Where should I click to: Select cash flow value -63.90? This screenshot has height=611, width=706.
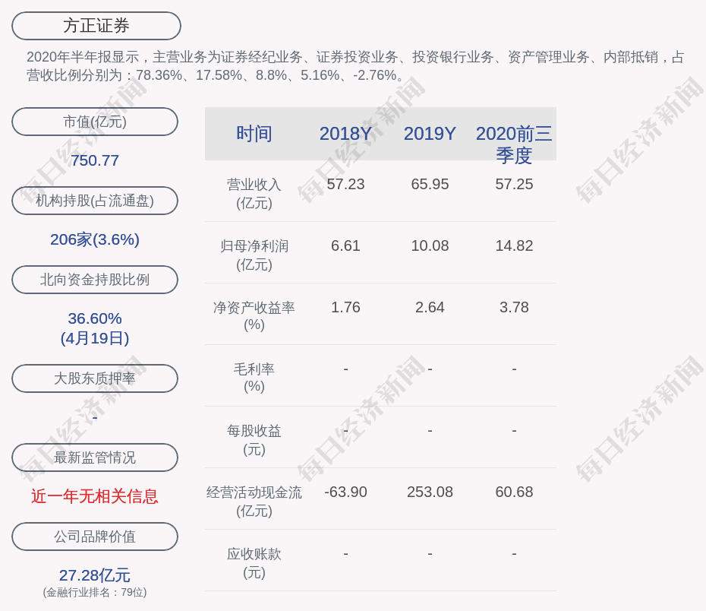[x=346, y=492]
